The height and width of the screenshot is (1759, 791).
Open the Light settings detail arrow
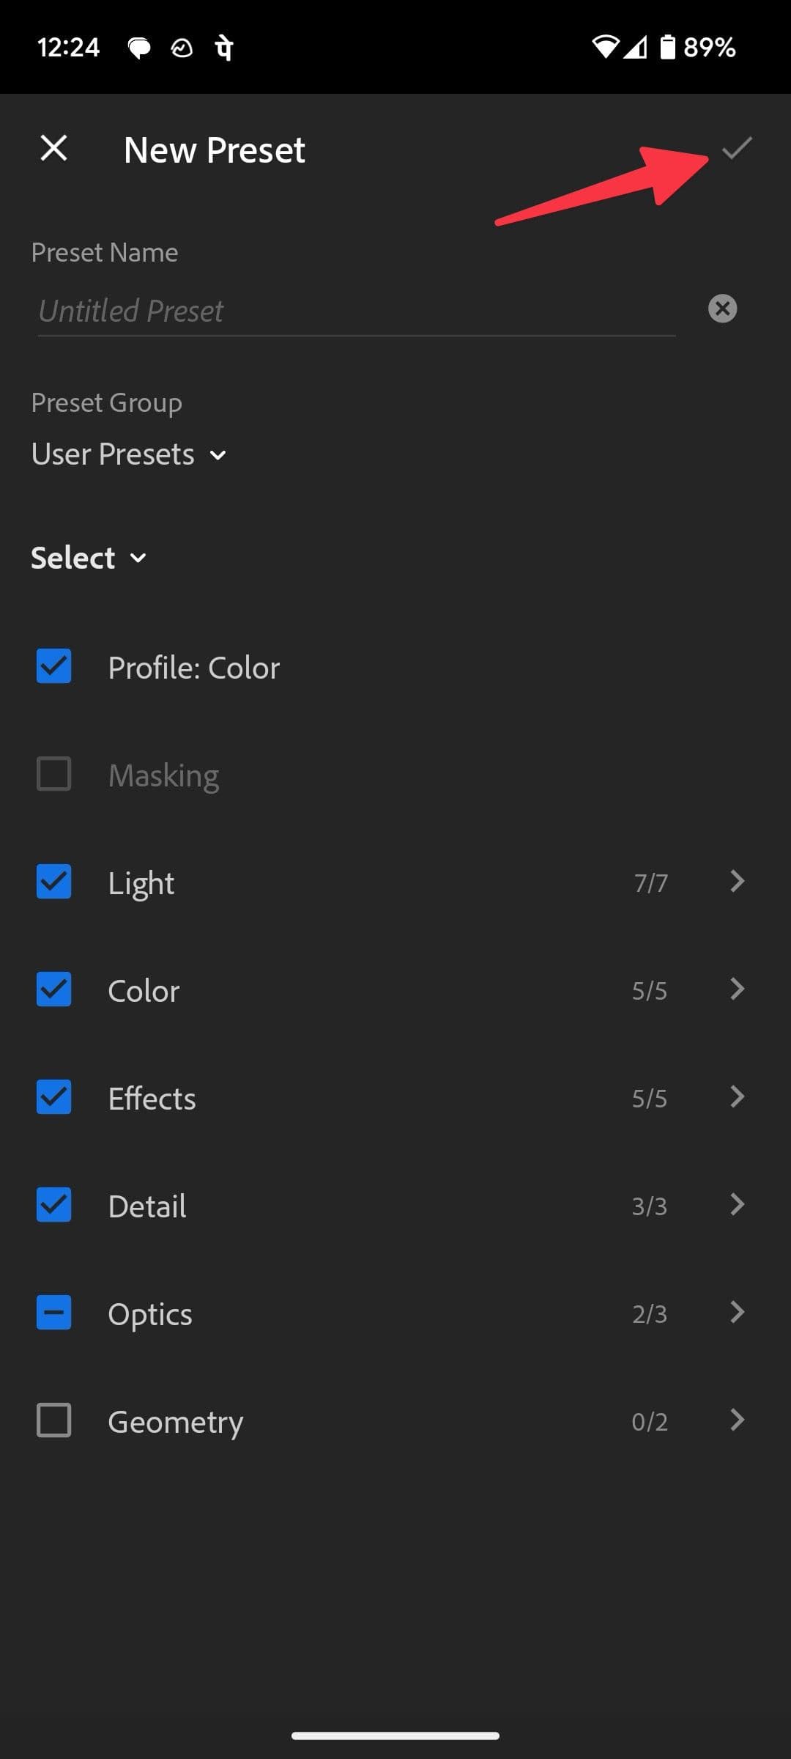coord(737,882)
